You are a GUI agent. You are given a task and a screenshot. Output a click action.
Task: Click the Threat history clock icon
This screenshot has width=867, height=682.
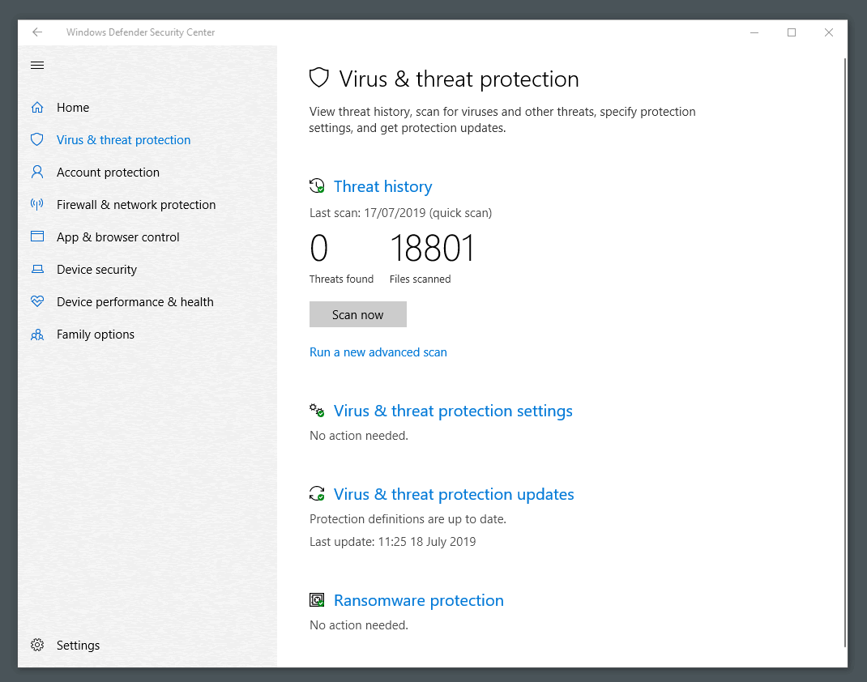(x=317, y=185)
